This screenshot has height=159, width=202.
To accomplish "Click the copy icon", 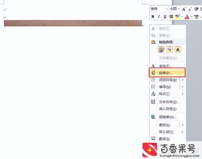I will tap(153, 35).
